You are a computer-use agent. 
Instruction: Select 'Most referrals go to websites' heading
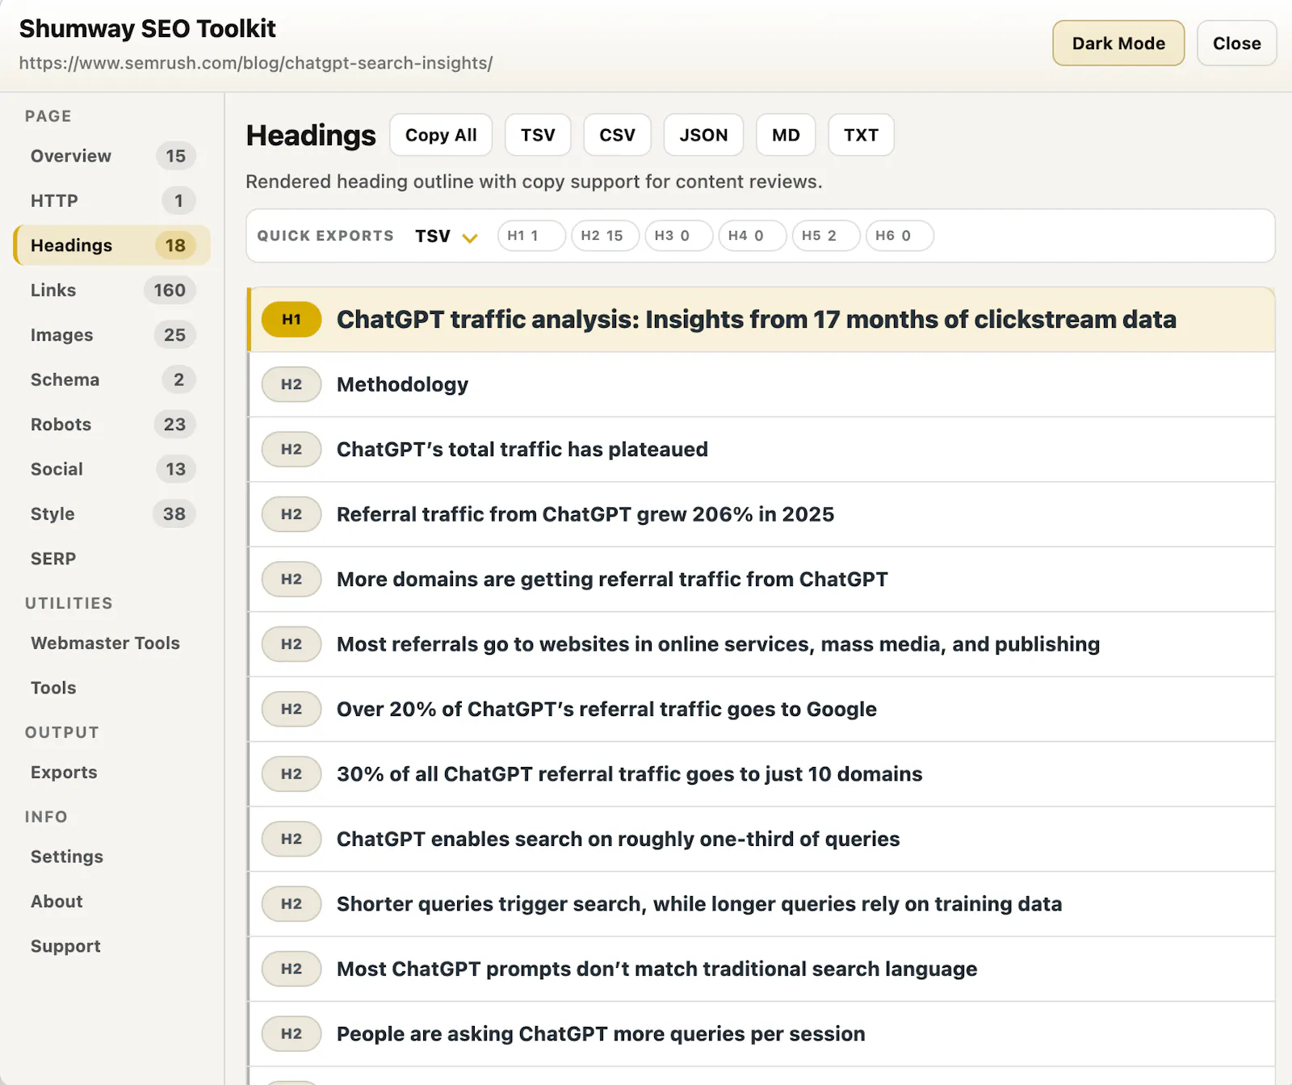[x=718, y=644]
